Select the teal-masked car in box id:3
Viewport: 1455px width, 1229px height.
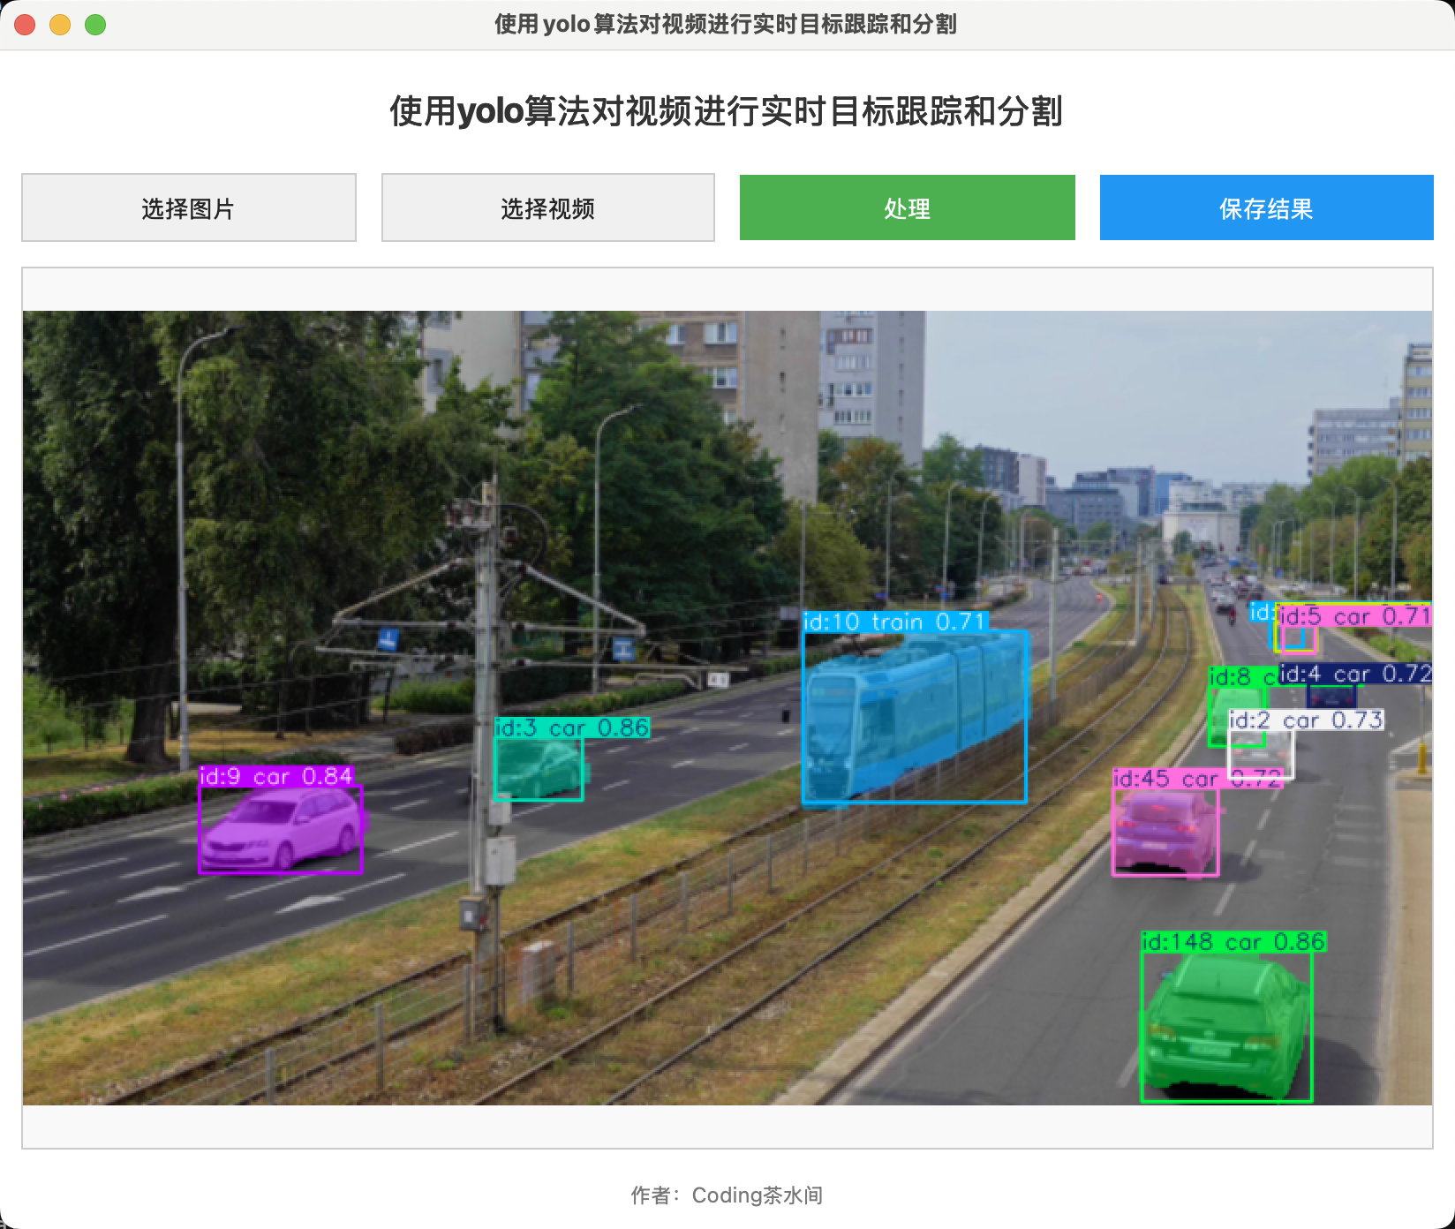coord(538,769)
